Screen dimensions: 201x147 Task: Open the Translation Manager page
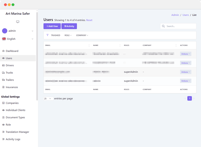[18, 132]
